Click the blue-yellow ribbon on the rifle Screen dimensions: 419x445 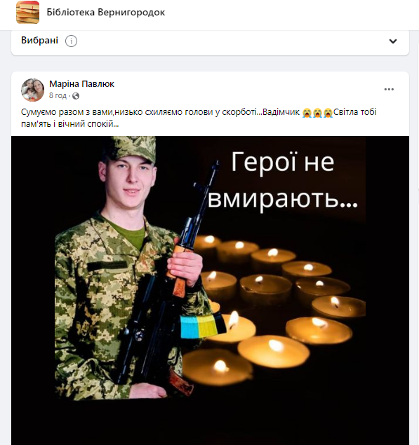(x=203, y=327)
